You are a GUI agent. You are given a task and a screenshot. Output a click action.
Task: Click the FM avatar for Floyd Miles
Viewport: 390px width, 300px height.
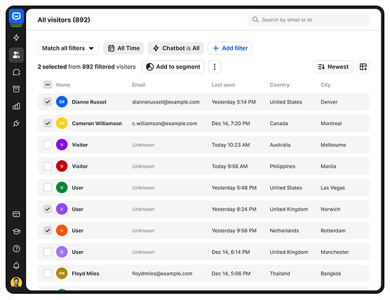pyautogui.click(x=62, y=273)
